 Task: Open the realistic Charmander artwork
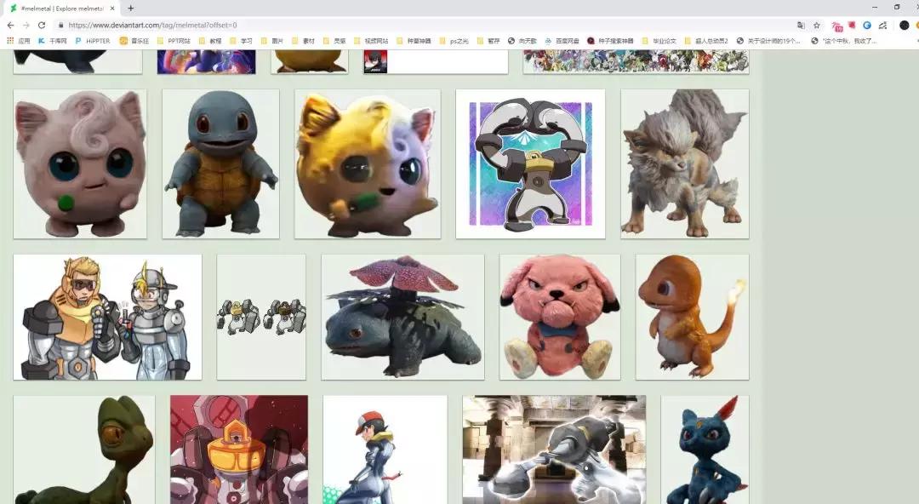692,317
